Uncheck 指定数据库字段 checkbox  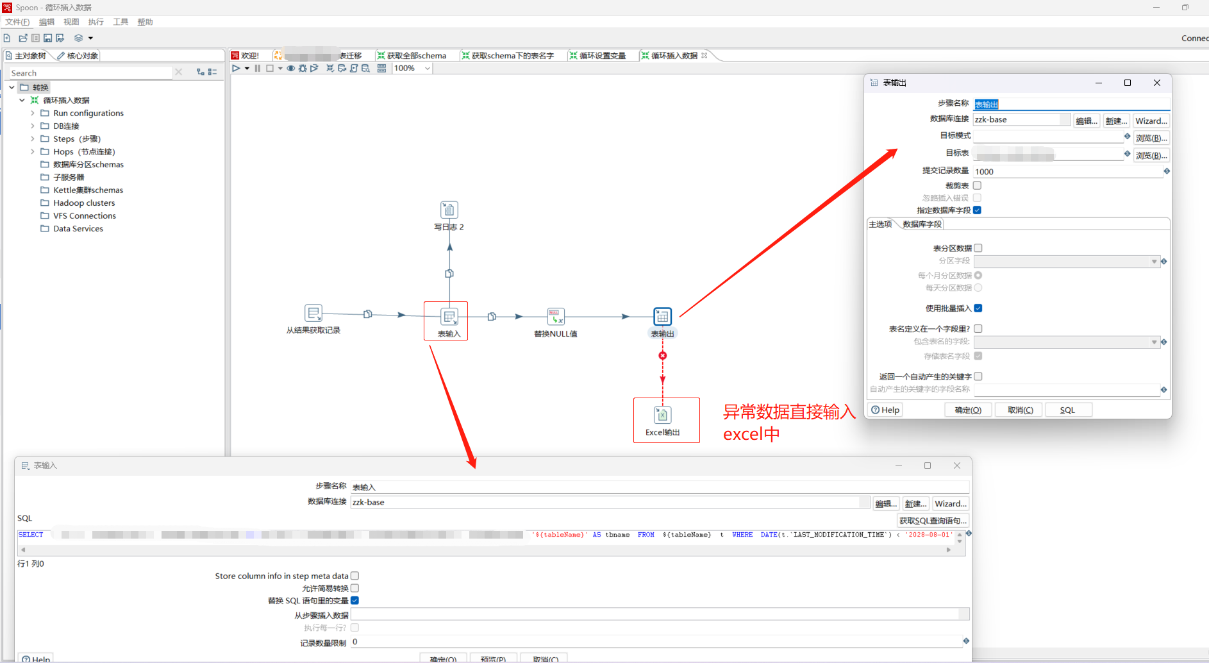point(978,210)
